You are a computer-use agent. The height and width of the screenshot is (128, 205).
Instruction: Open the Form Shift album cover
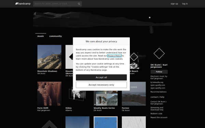(x=50, y=94)
